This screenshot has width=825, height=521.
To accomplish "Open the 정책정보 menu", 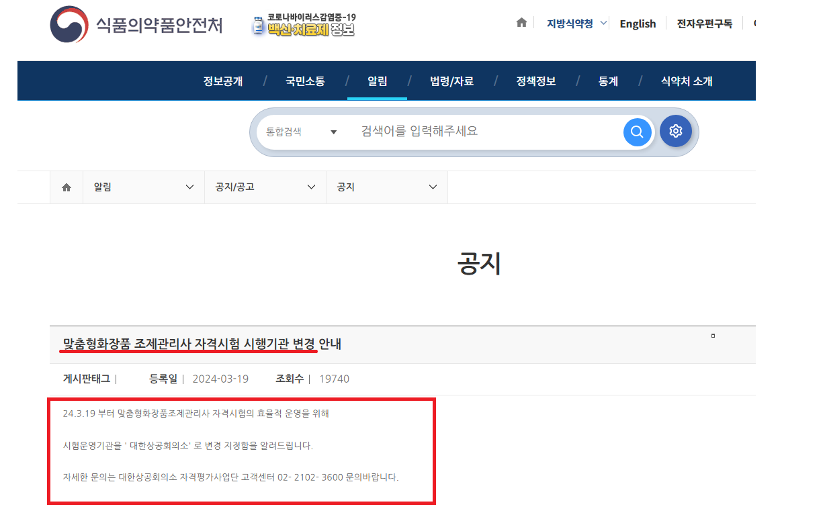I will click(536, 81).
